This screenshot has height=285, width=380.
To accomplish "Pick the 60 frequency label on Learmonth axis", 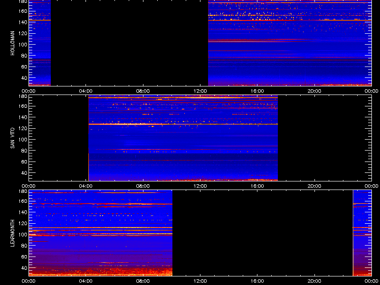I will [25, 256].
